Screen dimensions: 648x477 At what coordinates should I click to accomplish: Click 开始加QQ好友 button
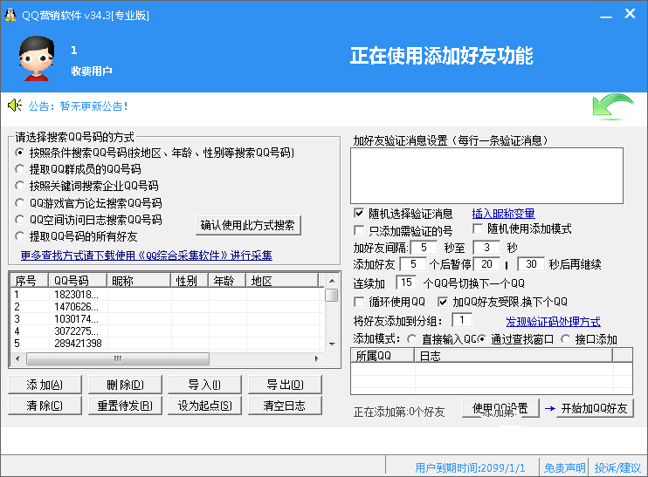(595, 408)
